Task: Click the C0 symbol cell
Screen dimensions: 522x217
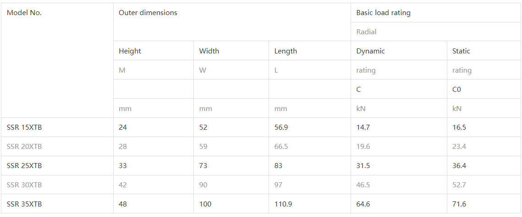Action: [456, 90]
